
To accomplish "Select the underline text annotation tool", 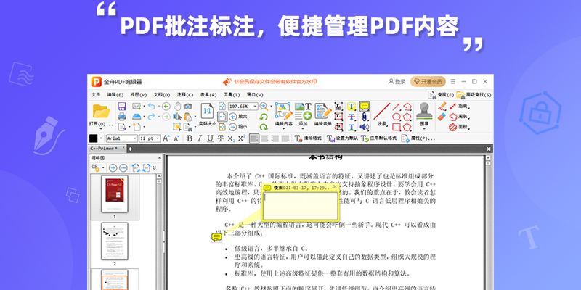I will 352,128.
